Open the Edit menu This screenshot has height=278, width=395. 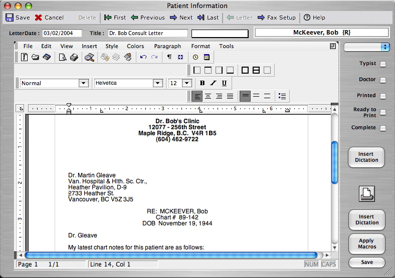(46, 46)
